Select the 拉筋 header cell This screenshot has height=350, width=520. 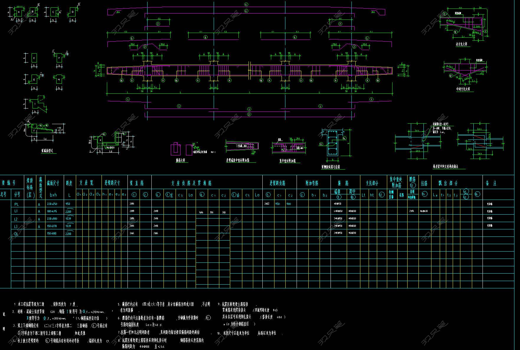424,183
